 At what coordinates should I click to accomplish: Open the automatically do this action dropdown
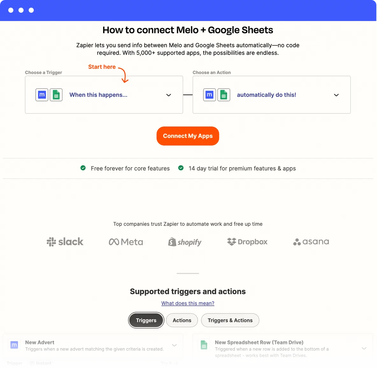click(x=336, y=95)
